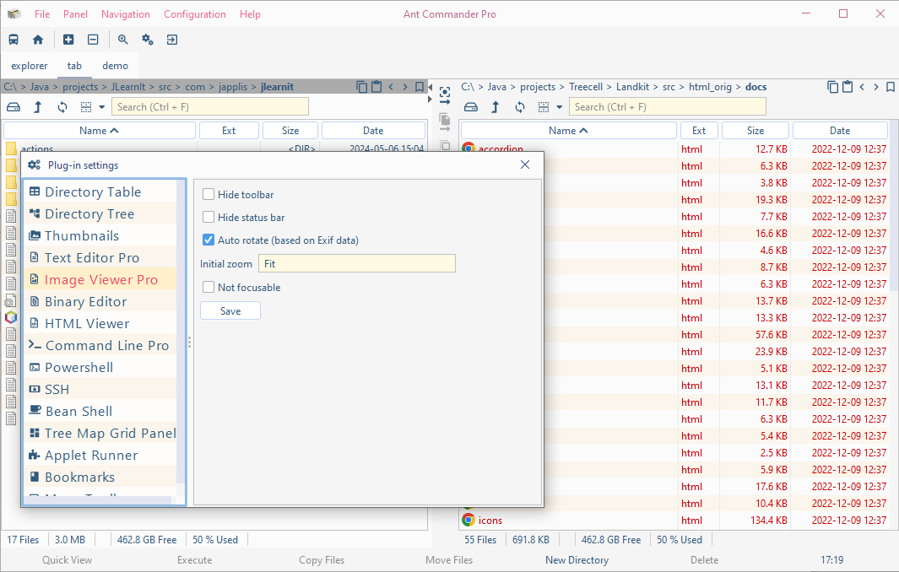The height and width of the screenshot is (572, 899).
Task: Click the plus-square add icon in toolbar
Action: [68, 40]
